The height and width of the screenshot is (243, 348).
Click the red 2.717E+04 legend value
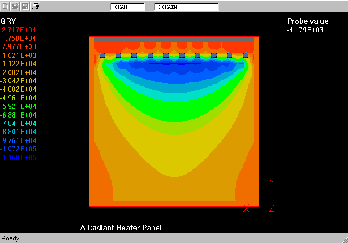(19, 30)
